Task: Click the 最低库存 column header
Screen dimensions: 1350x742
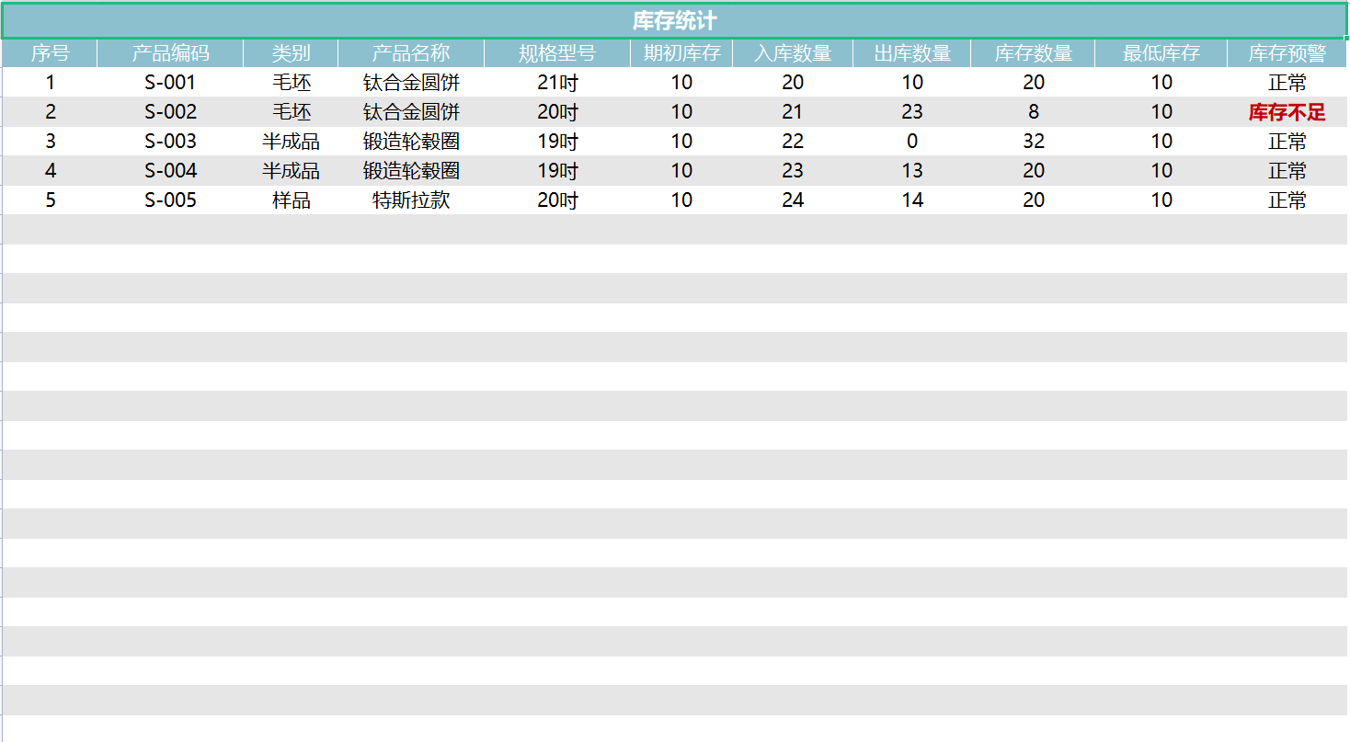Action: [x=1161, y=53]
